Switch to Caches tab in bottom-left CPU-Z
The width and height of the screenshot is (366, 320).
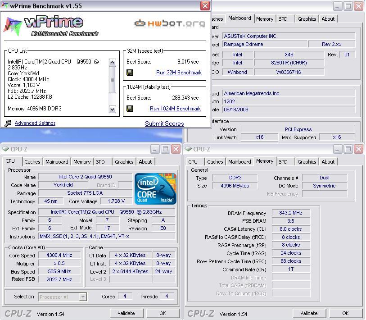click(x=32, y=162)
